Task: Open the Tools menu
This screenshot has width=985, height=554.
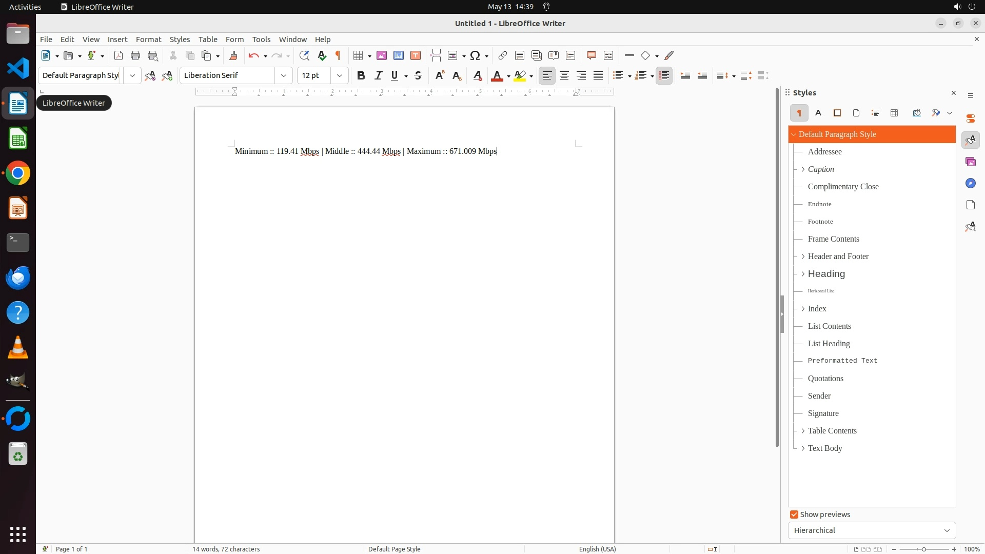Action: 261,39
